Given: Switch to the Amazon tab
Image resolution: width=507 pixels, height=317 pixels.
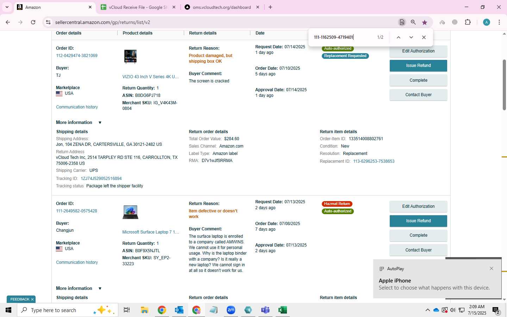Looking at the screenshot, I should tap(55, 7).
